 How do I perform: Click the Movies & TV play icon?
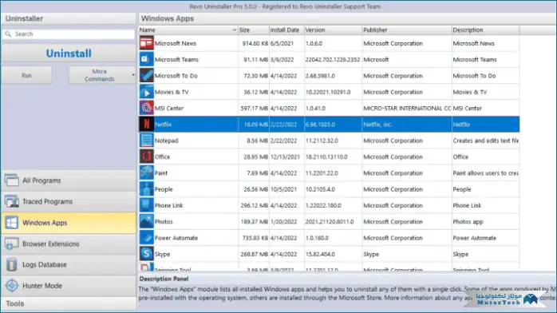pyautogui.click(x=146, y=92)
